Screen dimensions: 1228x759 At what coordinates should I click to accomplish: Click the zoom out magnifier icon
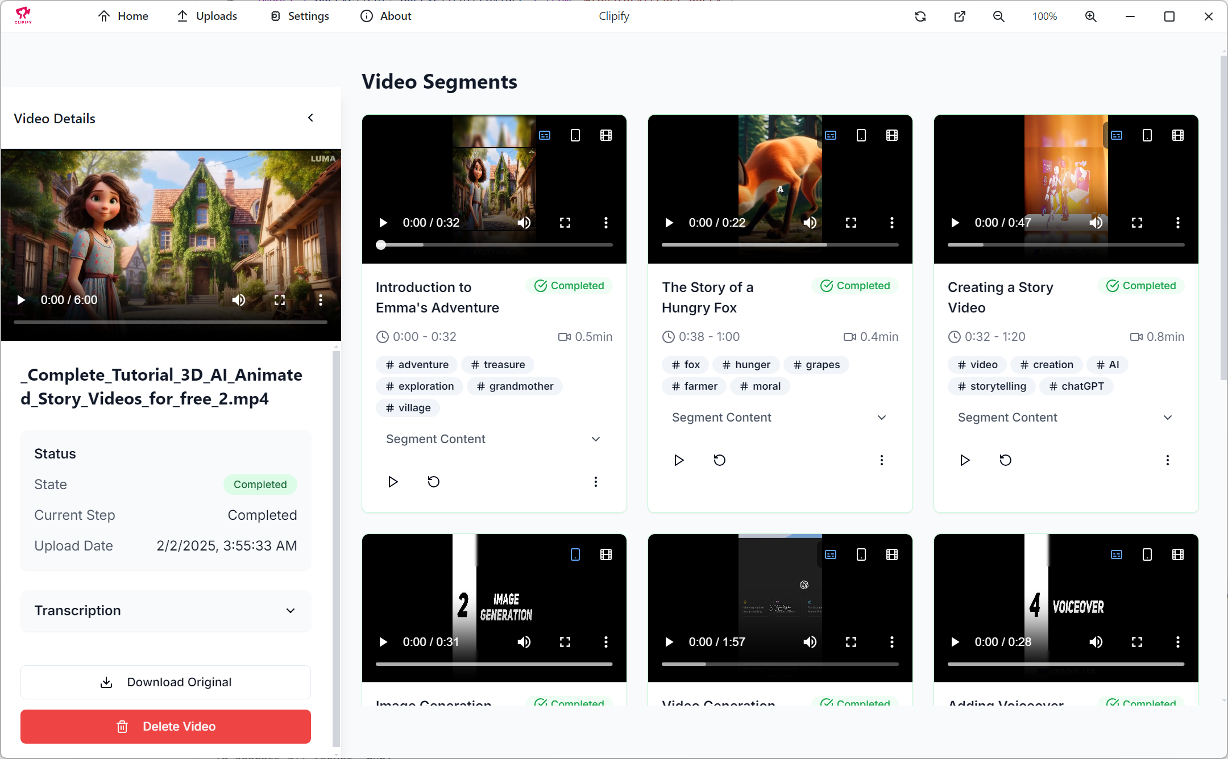[x=999, y=16]
